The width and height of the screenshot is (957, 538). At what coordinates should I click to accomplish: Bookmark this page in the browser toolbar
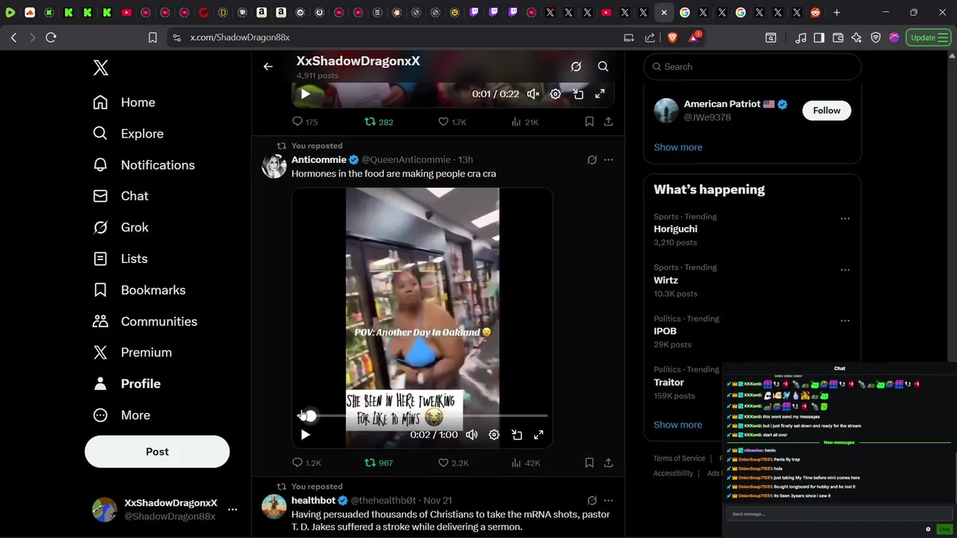[153, 37]
